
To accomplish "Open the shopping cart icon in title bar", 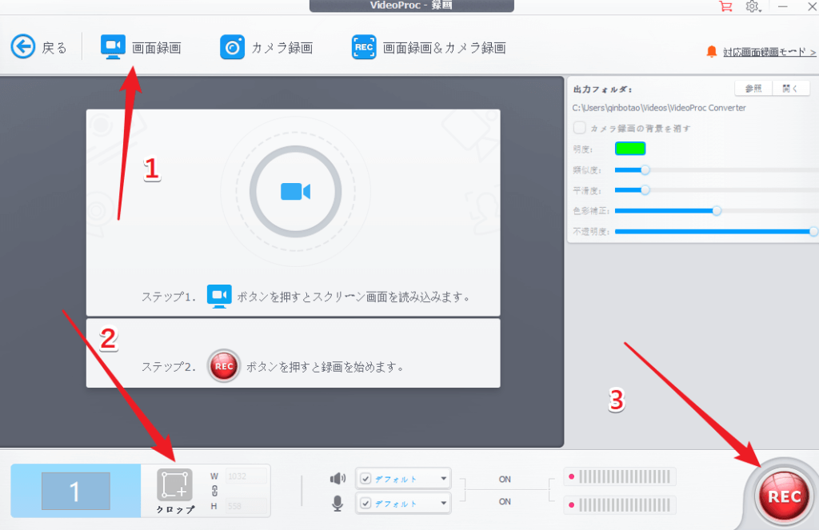I will (x=725, y=6).
